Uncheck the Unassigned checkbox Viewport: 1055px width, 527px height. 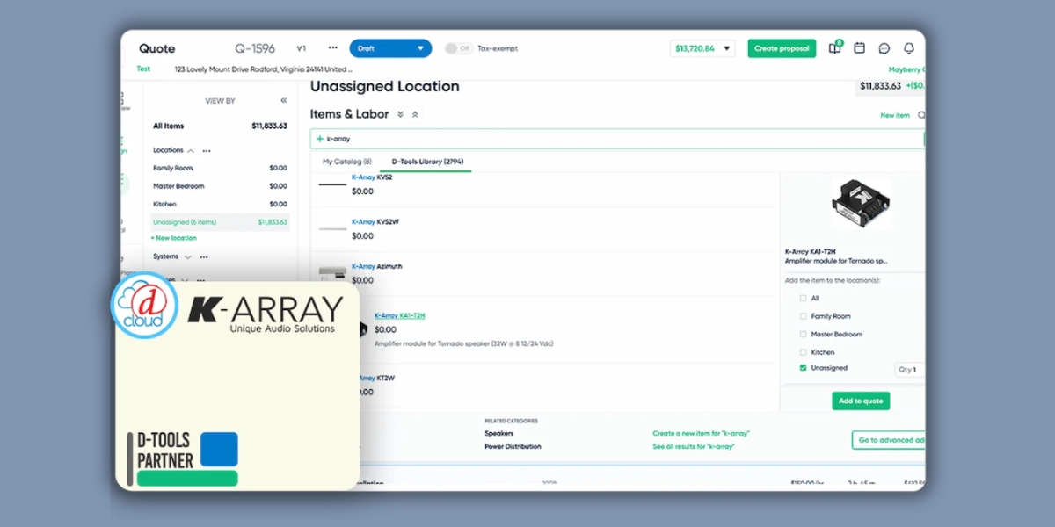click(803, 368)
